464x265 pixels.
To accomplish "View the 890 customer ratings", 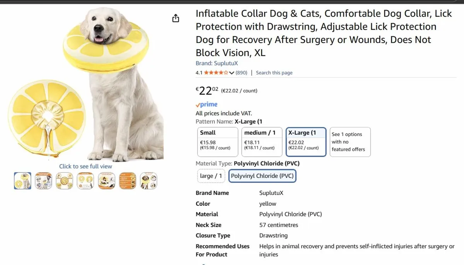I will pos(241,72).
